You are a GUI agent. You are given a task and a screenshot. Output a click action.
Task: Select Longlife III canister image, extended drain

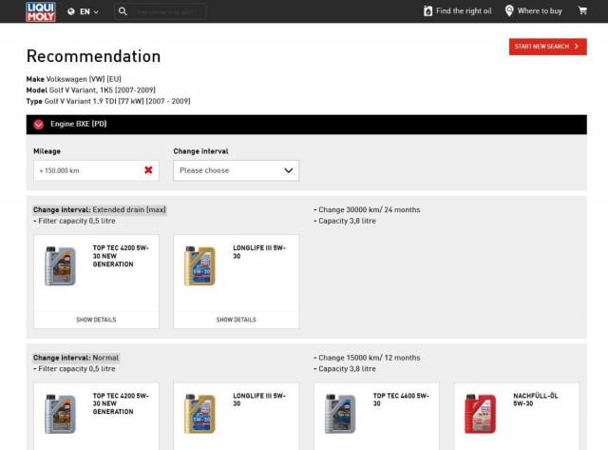[x=199, y=265]
